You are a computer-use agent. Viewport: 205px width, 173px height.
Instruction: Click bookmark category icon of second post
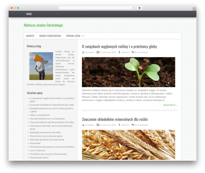(x=119, y=125)
